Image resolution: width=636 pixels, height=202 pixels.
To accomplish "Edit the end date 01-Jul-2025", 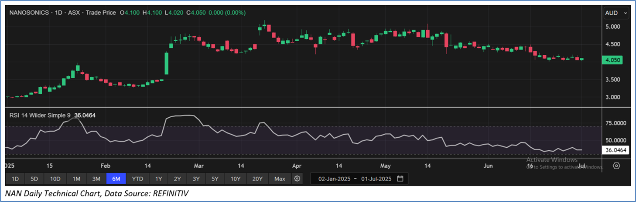I will [x=375, y=179].
